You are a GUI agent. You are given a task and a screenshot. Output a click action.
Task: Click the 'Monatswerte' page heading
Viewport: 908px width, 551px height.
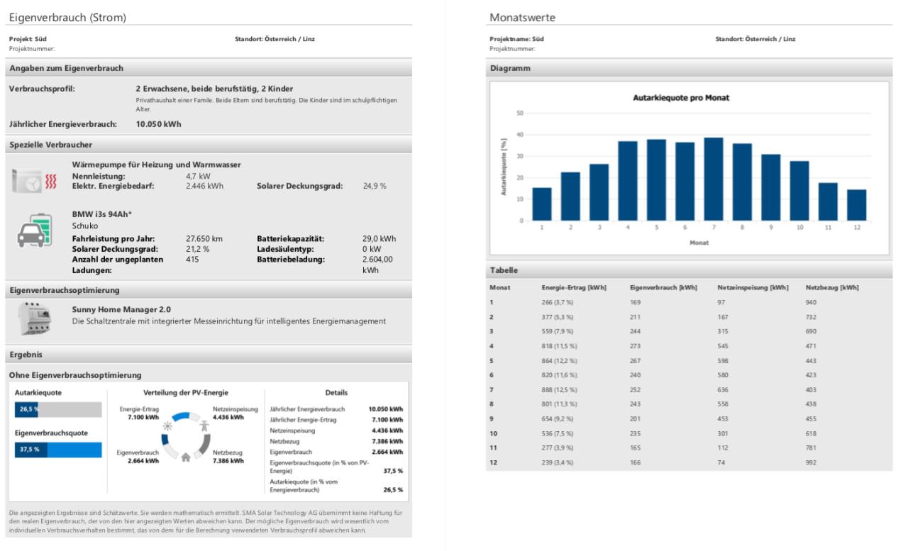click(x=522, y=17)
